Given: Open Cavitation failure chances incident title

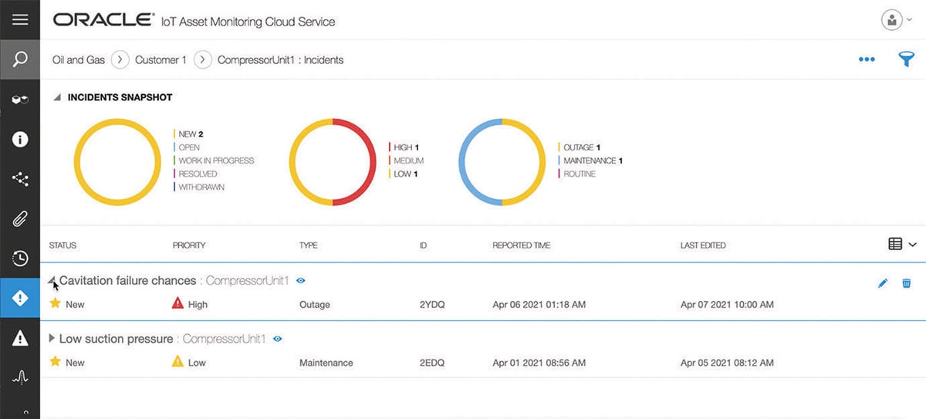Looking at the screenshot, I should [x=127, y=281].
